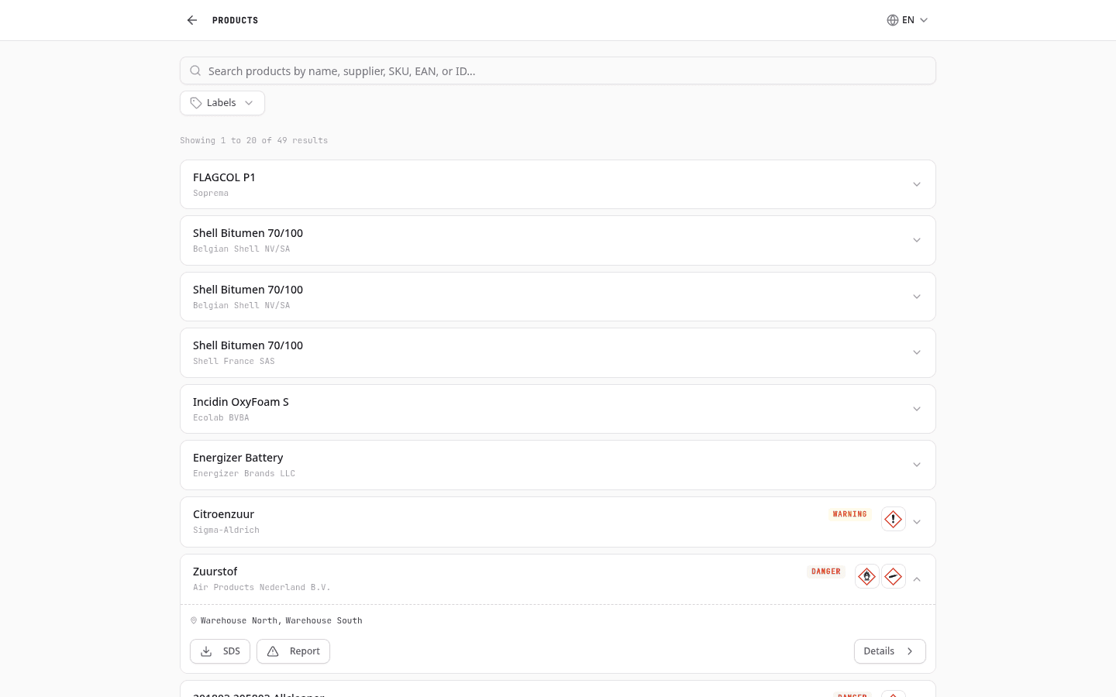Click the PRODUCTS page title
Viewport: 1116px width, 697px height.
click(236, 20)
